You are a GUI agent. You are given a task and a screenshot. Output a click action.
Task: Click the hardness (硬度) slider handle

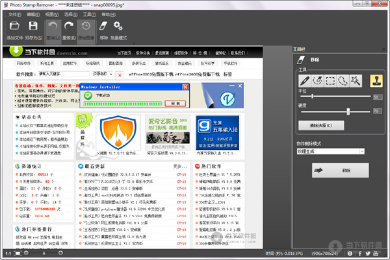(348, 112)
